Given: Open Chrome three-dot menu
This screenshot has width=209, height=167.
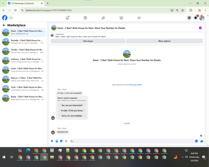Looking at the screenshot, I should pyautogui.click(x=205, y=10).
